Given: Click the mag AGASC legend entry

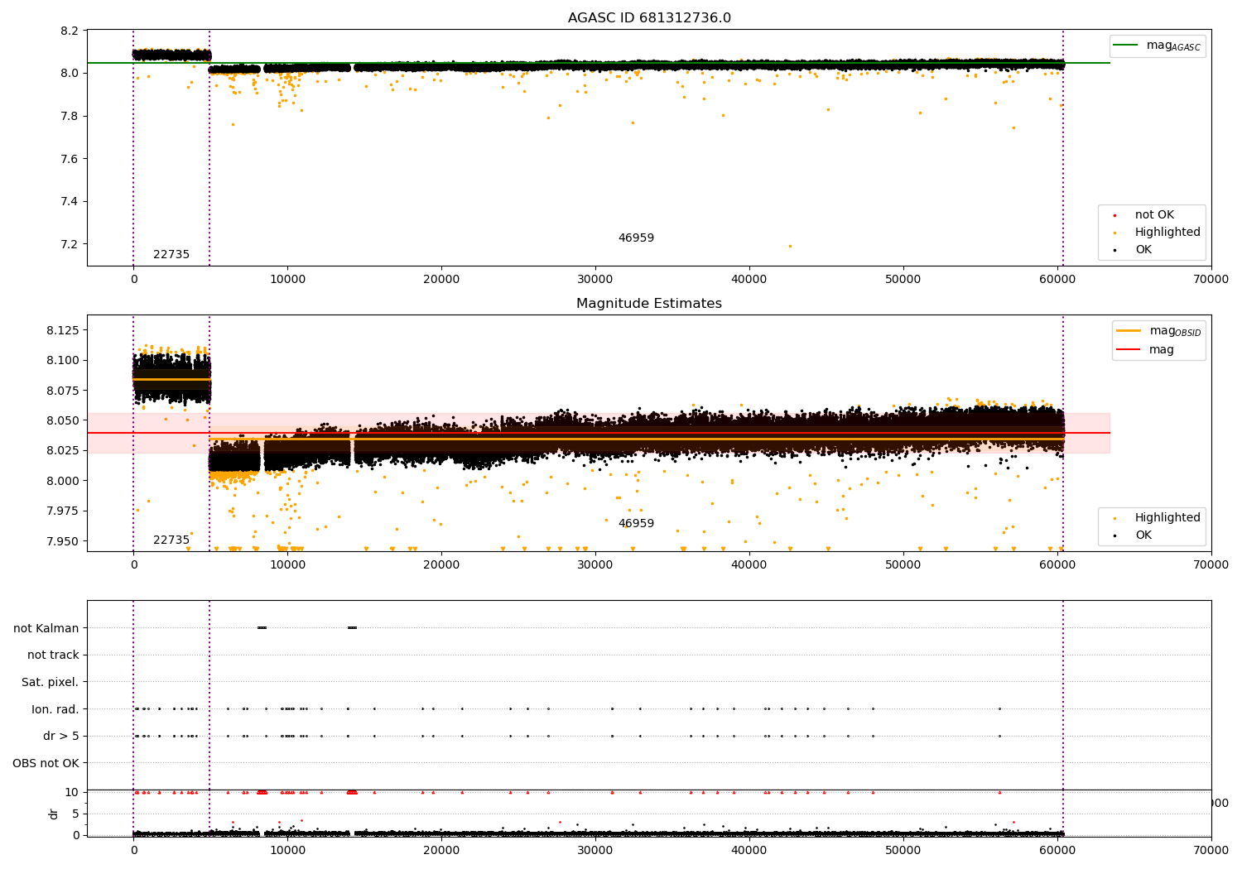Looking at the screenshot, I should coord(1157,46).
